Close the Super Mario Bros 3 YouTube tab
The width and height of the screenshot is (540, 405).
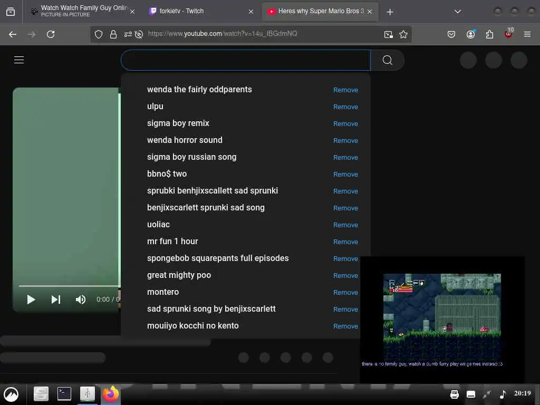click(x=370, y=12)
